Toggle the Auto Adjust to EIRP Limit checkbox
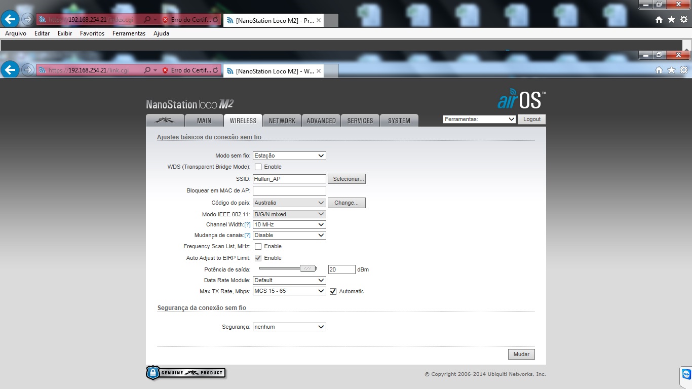The image size is (692, 389). pos(258,258)
